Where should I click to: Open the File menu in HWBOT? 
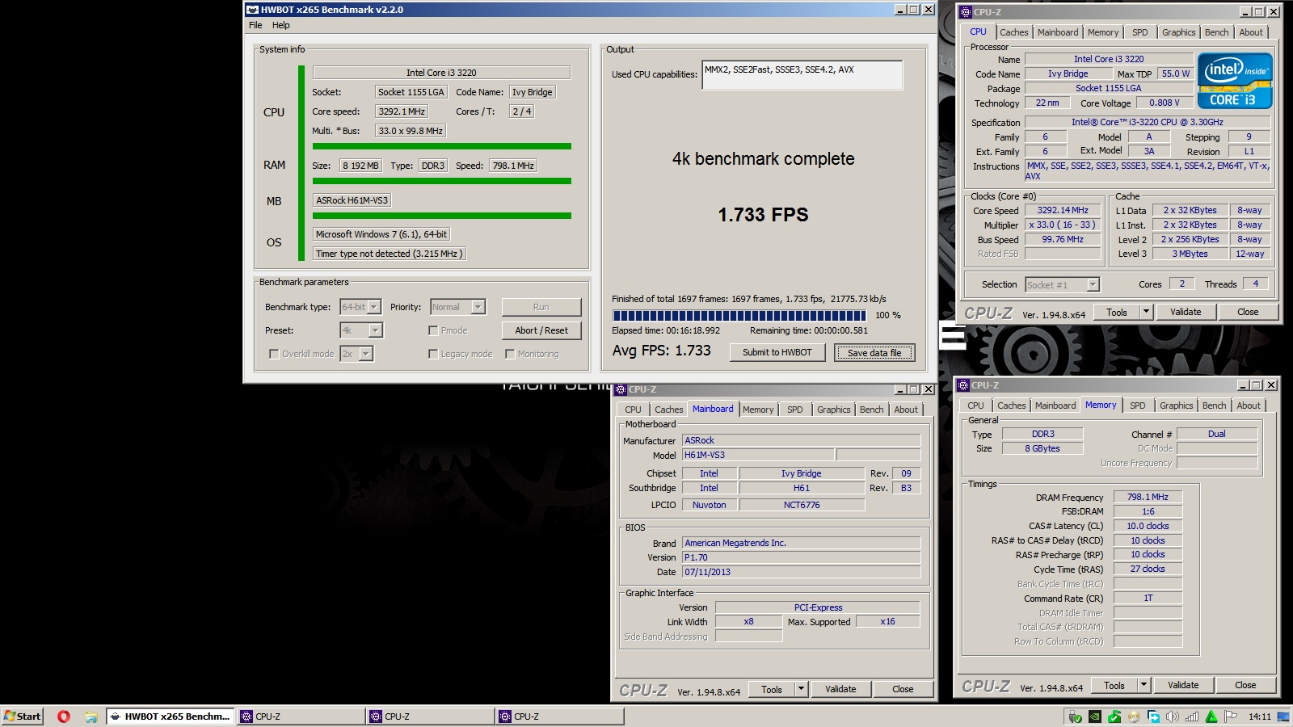click(255, 25)
